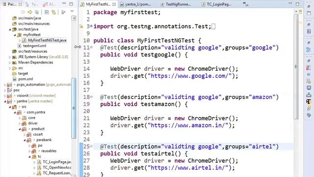Collapse testgoogle method fold at line 11

(91, 47)
